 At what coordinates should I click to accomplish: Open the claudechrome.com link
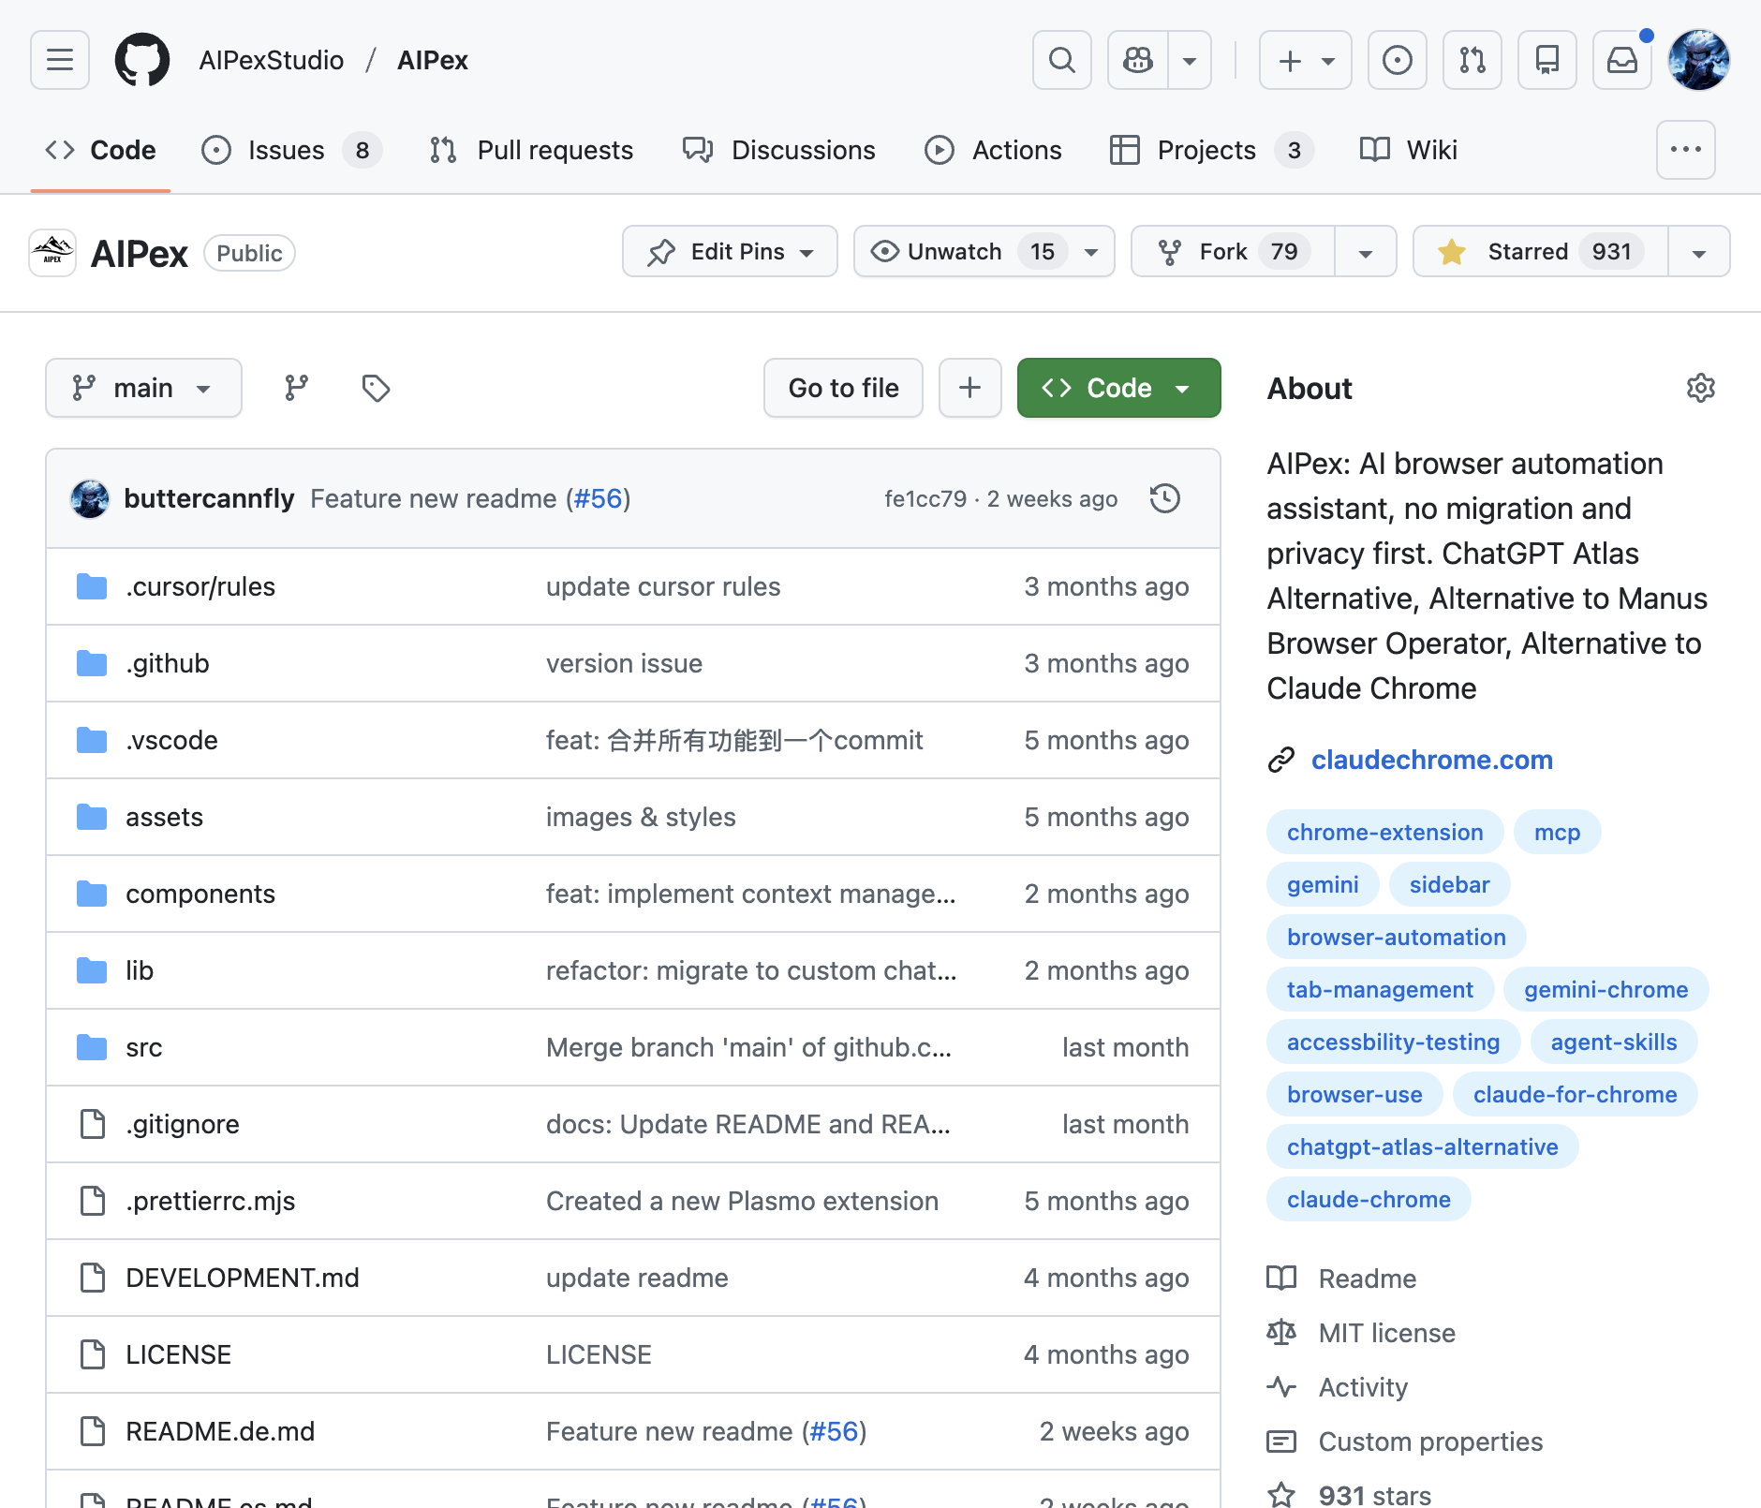pyautogui.click(x=1431, y=760)
